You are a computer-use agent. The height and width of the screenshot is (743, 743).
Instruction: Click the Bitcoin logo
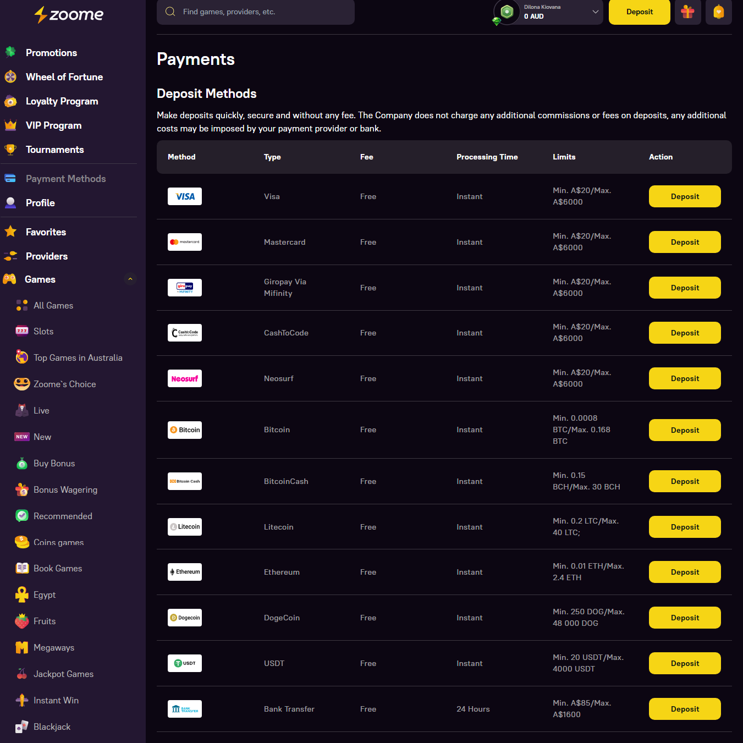pos(185,430)
